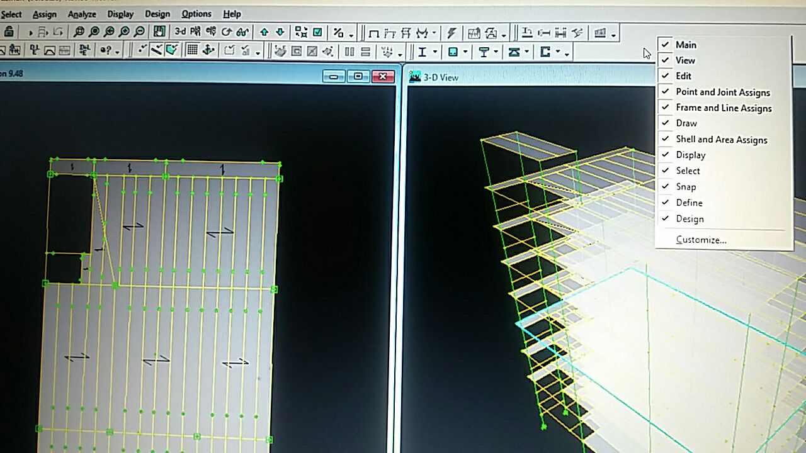Screen dimensions: 806x453
Task: Click the lock/unlock model icon
Action: [x=9, y=31]
